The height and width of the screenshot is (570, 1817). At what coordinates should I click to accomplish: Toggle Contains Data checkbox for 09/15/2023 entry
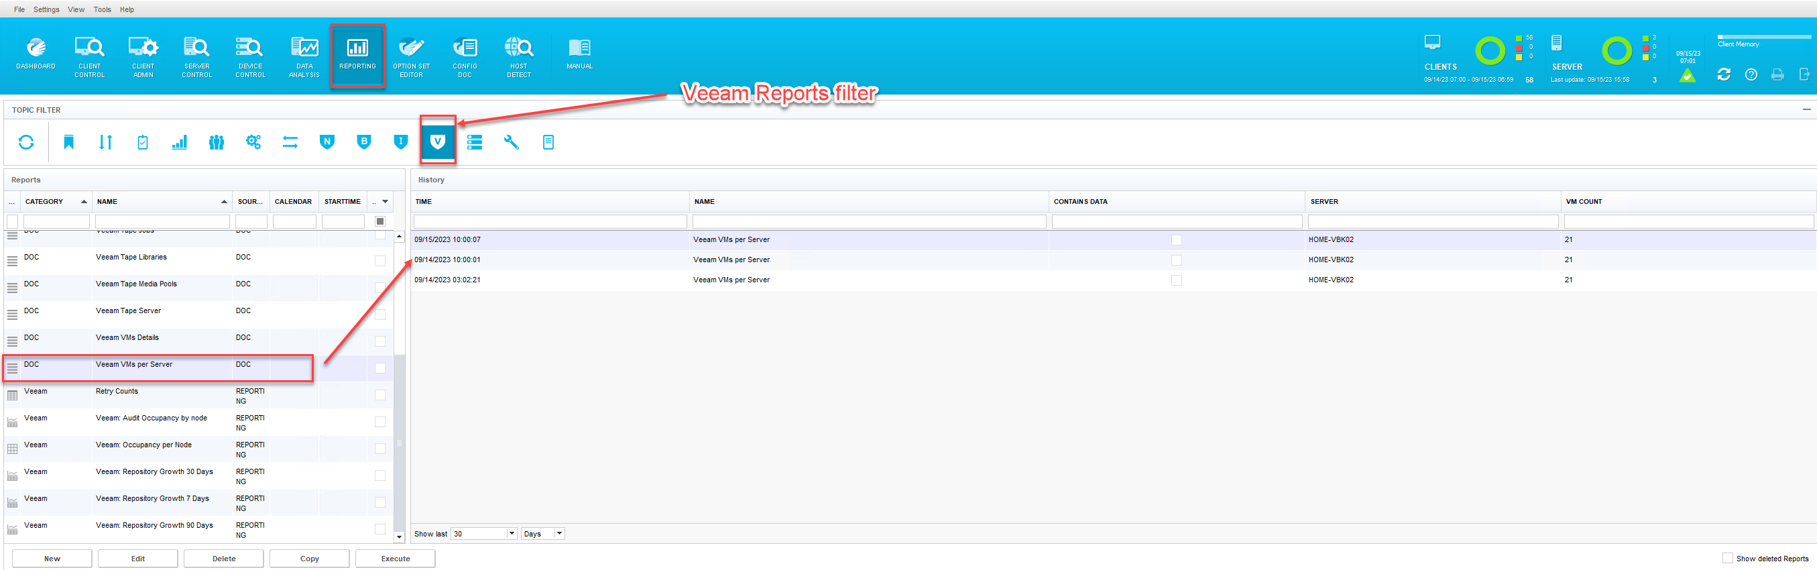pos(1176,240)
